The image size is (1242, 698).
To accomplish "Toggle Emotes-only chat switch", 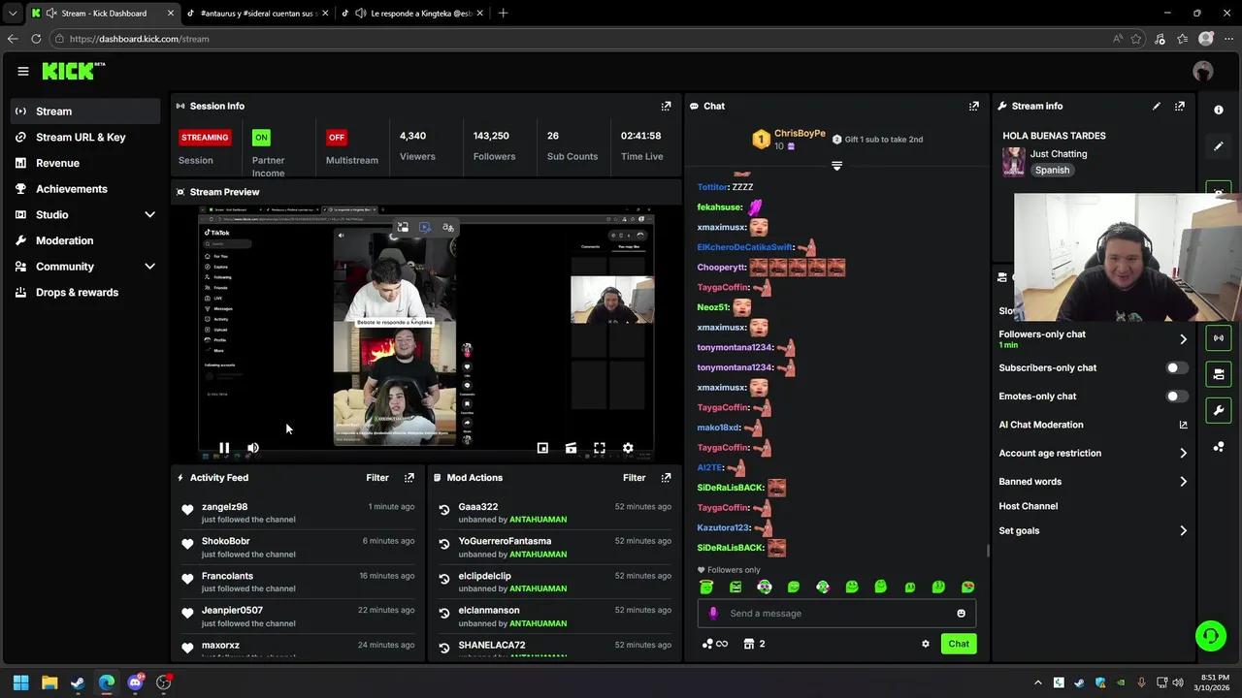I will click(x=1176, y=396).
